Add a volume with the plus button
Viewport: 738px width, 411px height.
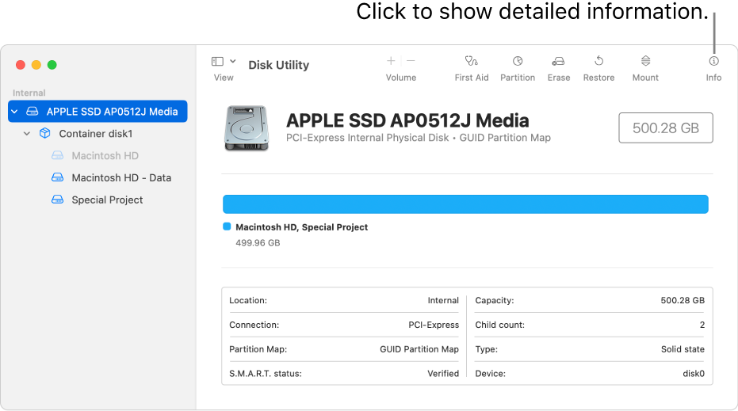(x=391, y=61)
